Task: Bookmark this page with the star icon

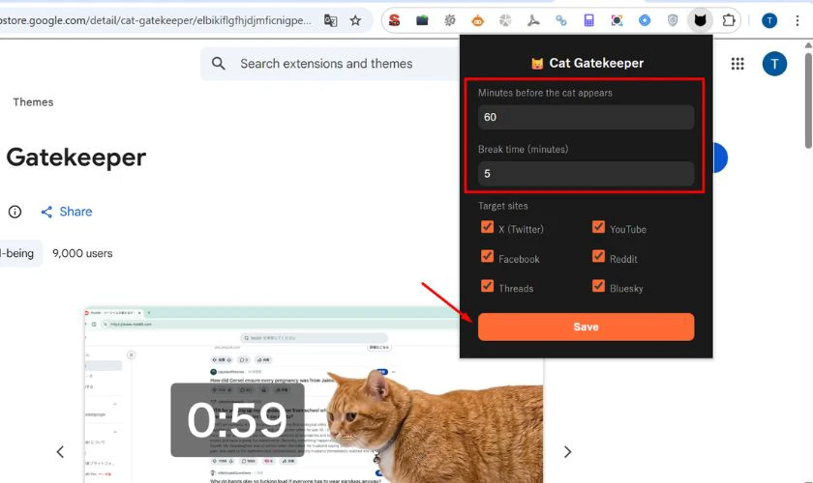Action: click(x=355, y=20)
